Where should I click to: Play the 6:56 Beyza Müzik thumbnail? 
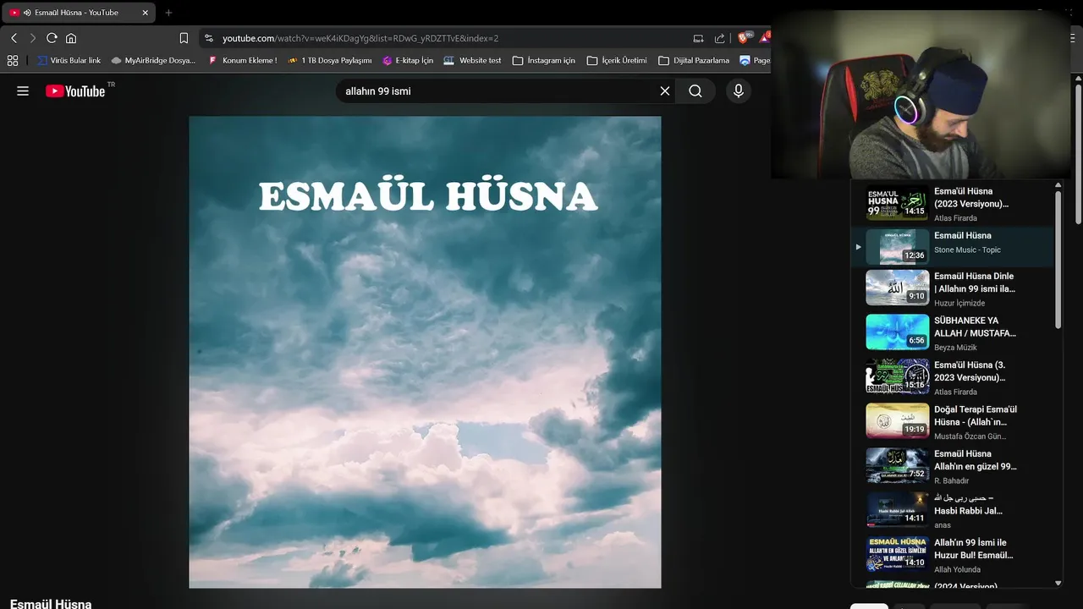898,332
